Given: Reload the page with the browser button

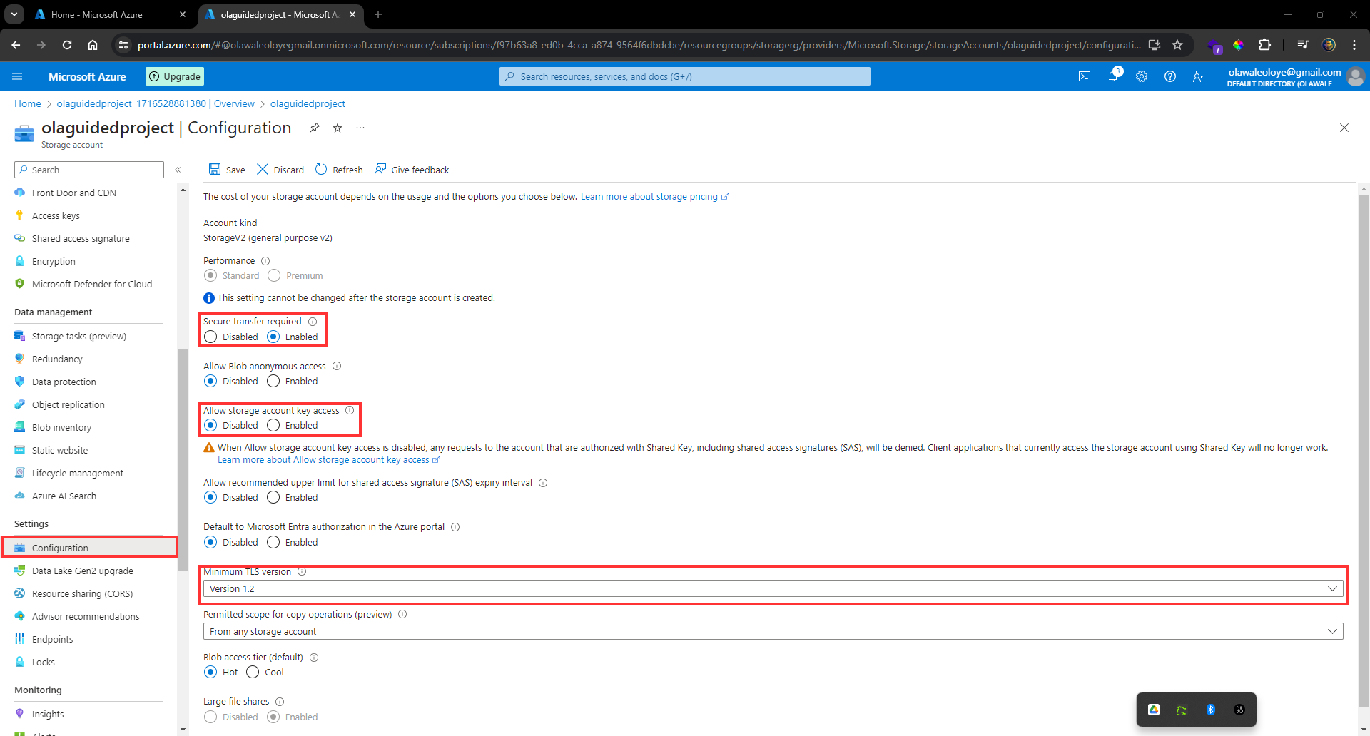Looking at the screenshot, I should tap(67, 45).
